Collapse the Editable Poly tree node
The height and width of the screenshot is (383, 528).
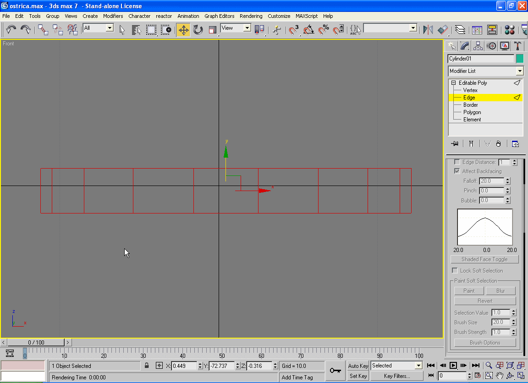tap(453, 83)
